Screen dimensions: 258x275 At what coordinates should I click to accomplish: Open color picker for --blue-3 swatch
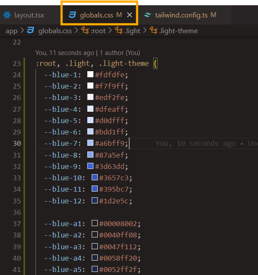click(90, 97)
